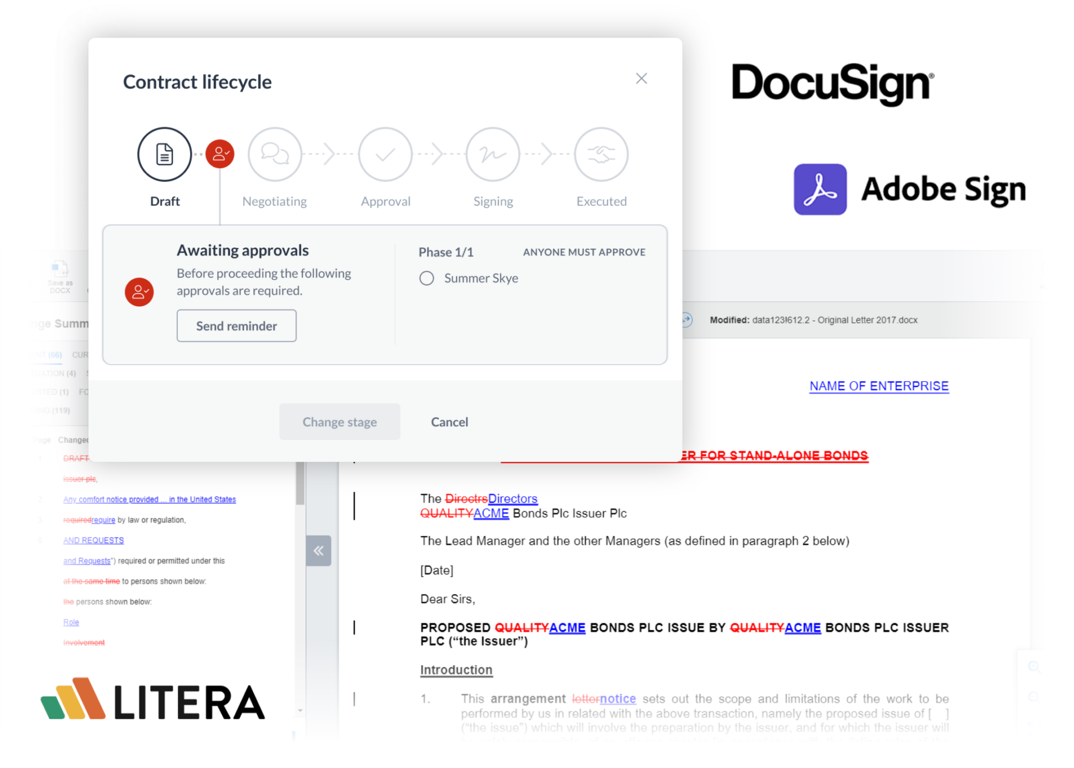Click the document scrollbar thumb in change list
This screenshot has width=1074, height=768.
[300, 483]
